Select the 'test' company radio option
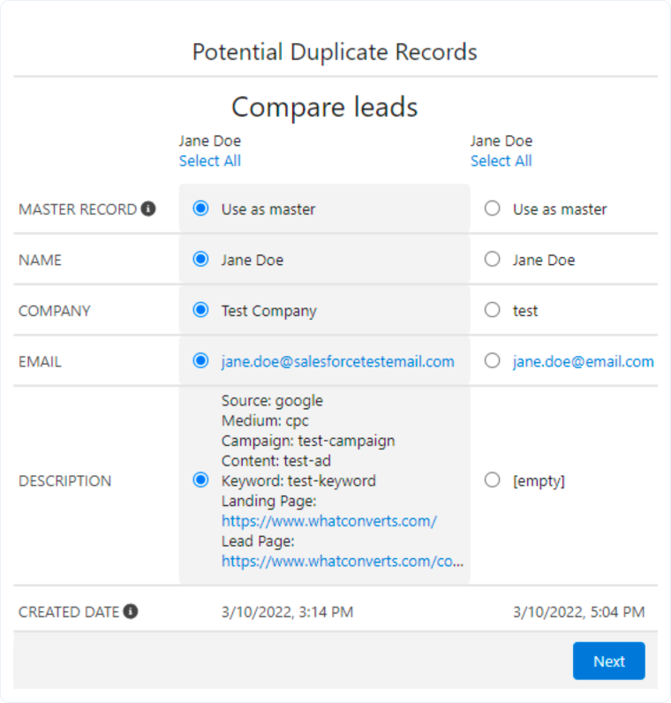 (492, 310)
